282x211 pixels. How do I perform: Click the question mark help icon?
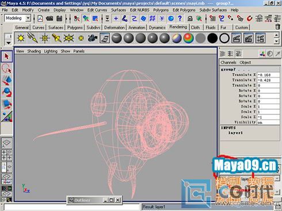coord(180,18)
